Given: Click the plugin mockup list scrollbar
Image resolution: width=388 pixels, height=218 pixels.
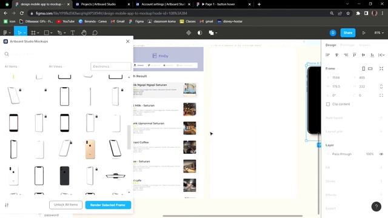Looking at the screenshot, I should (x=129, y=137).
